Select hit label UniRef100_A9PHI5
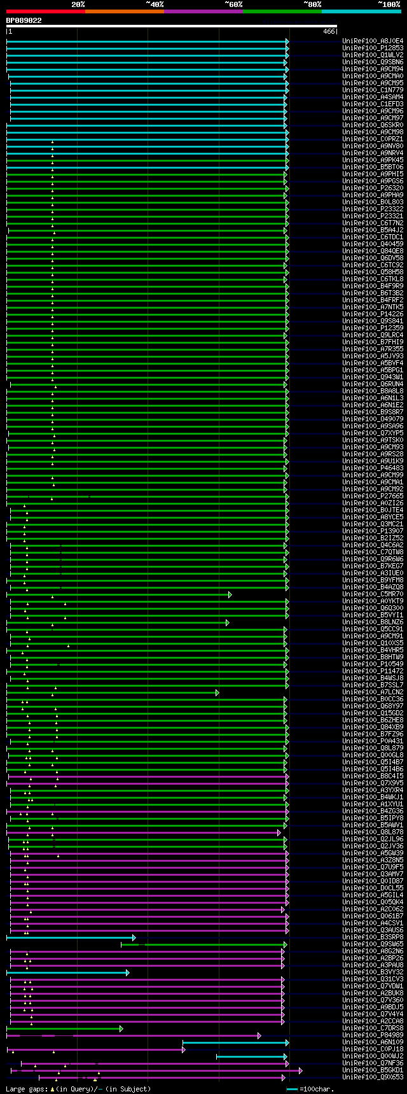The image size is (407, 1094). [x=373, y=174]
